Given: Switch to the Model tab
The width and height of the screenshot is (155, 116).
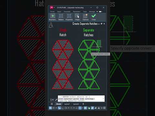Looking at the screenshot, I should (59, 104).
